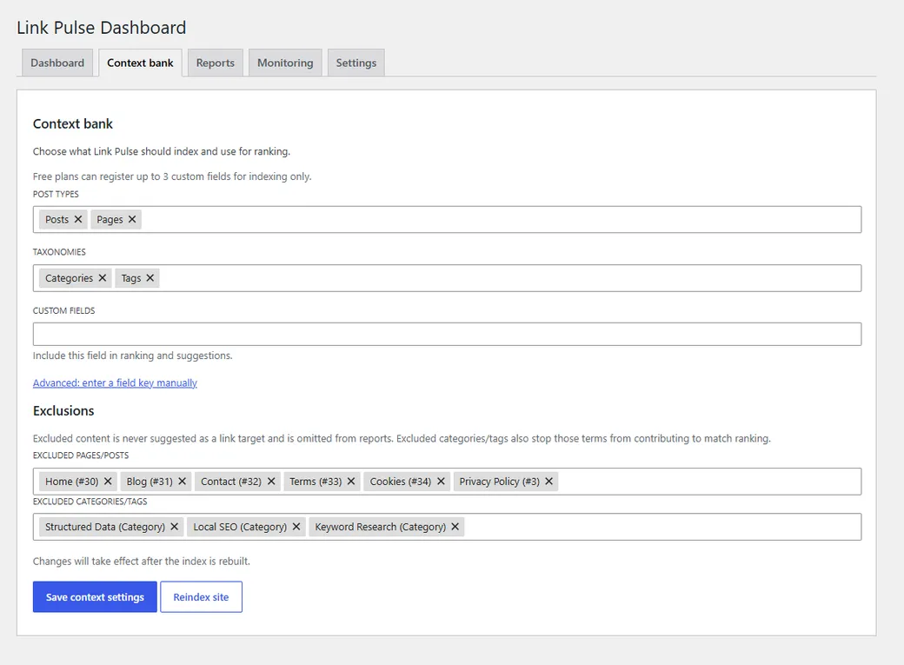Delete Terms (#33) exclusion using X

click(351, 481)
